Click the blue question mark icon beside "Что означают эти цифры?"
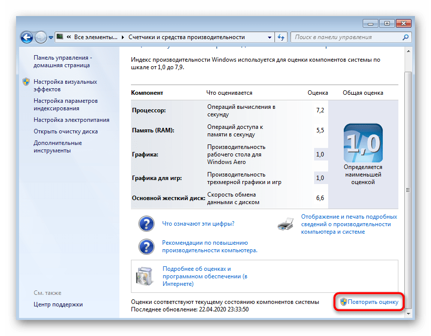The image size is (431, 336). click(x=146, y=224)
